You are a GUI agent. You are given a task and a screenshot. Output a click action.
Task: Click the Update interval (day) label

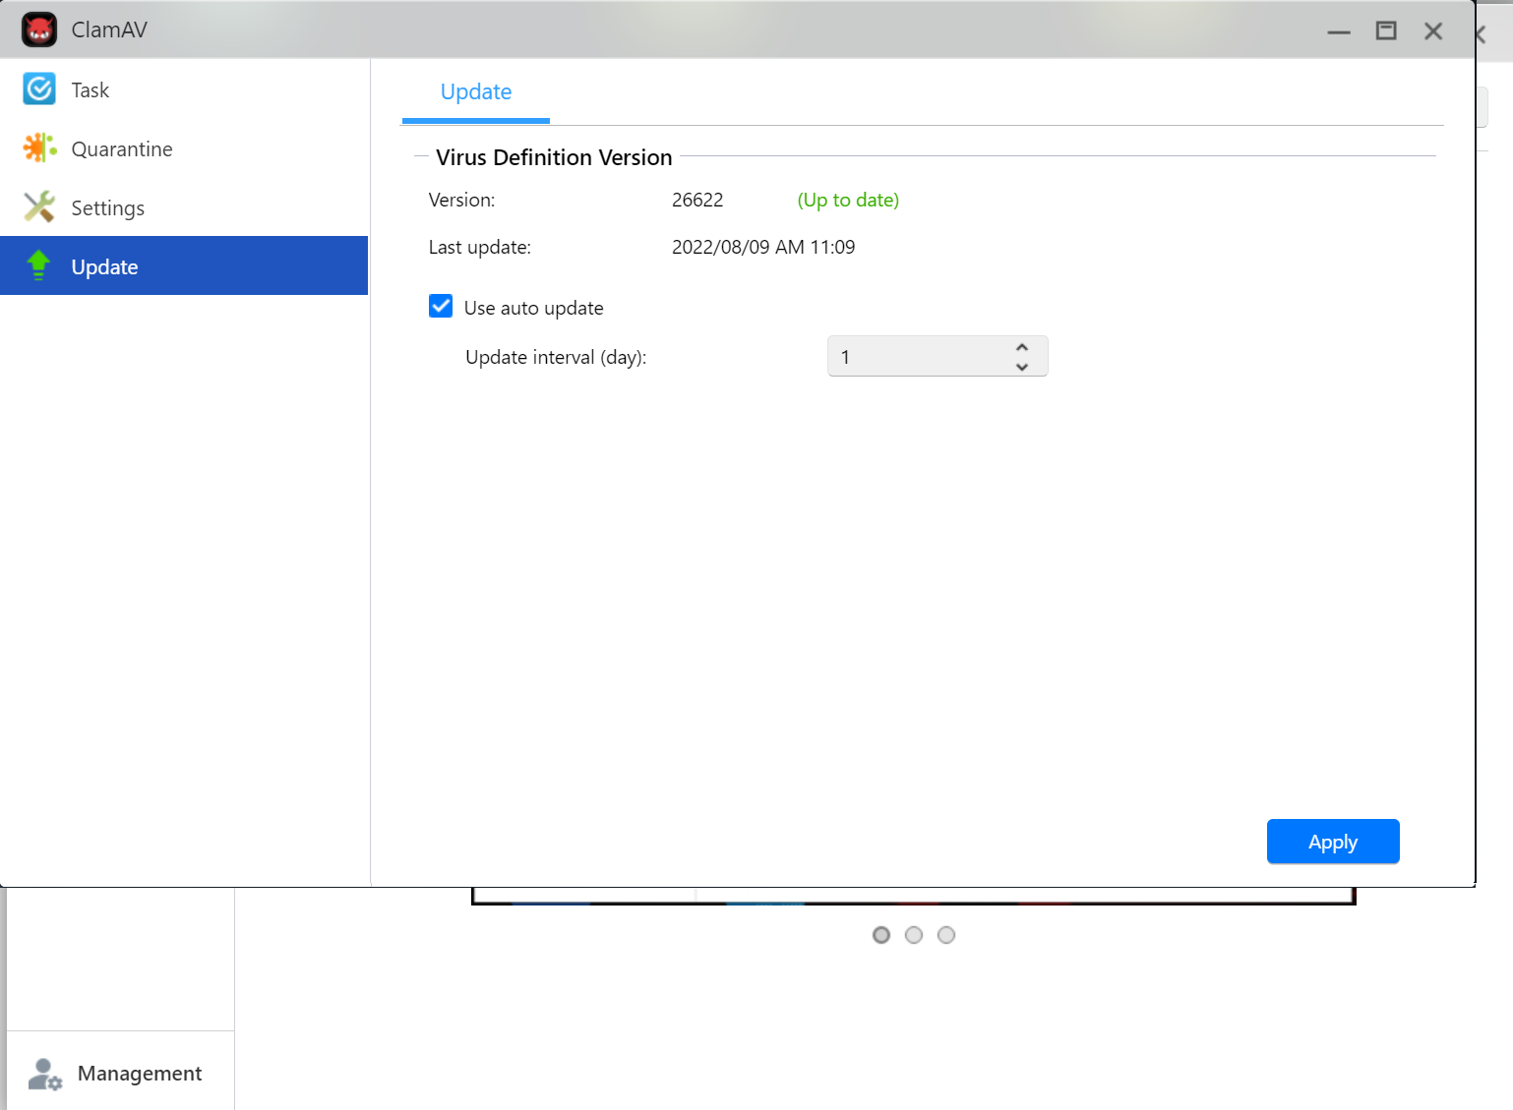556,357
